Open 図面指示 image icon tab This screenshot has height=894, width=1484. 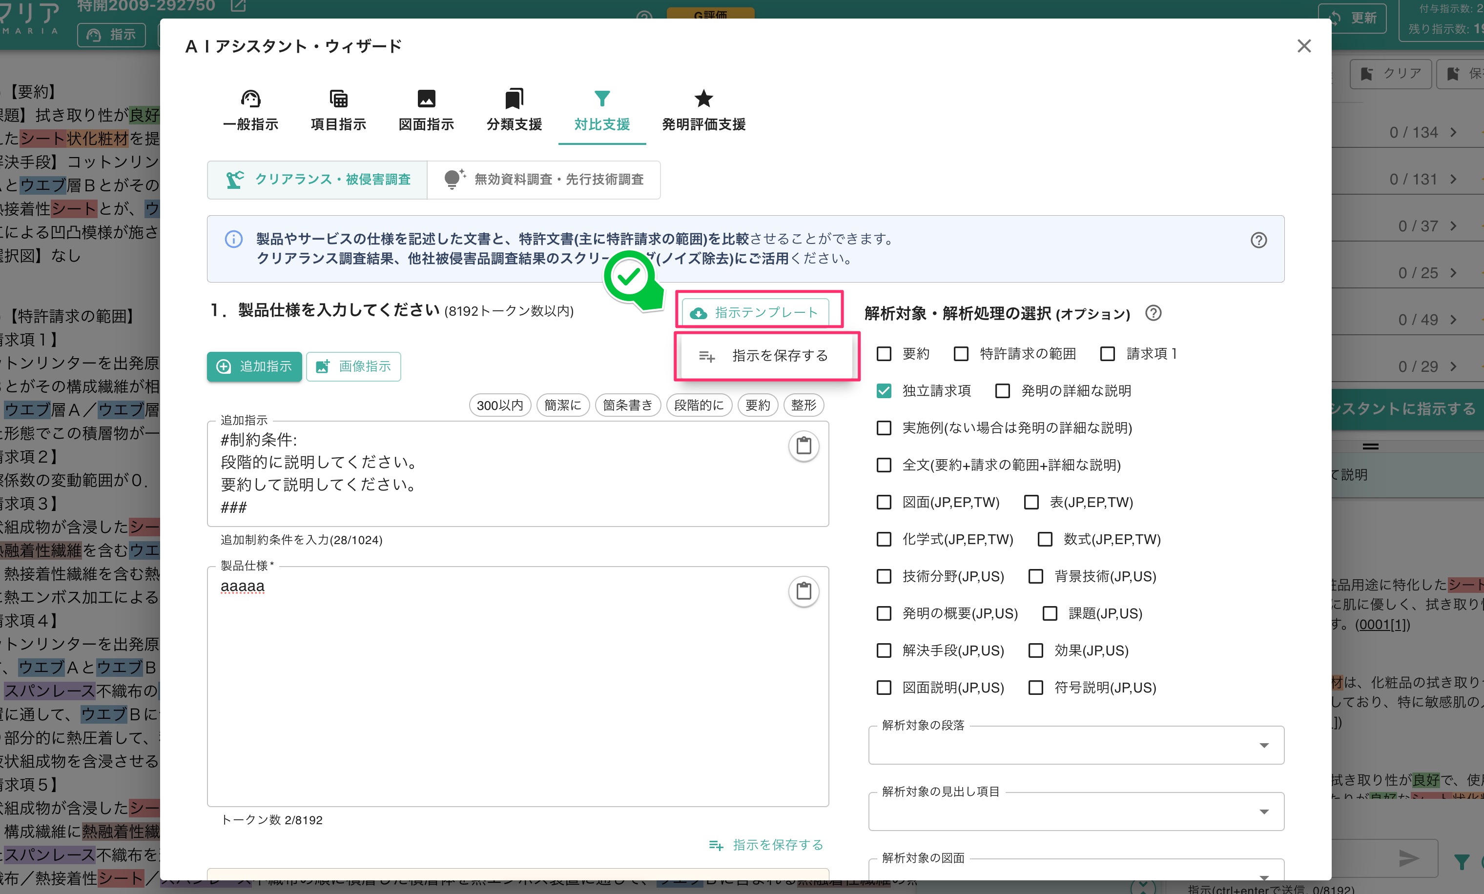pyautogui.click(x=426, y=111)
